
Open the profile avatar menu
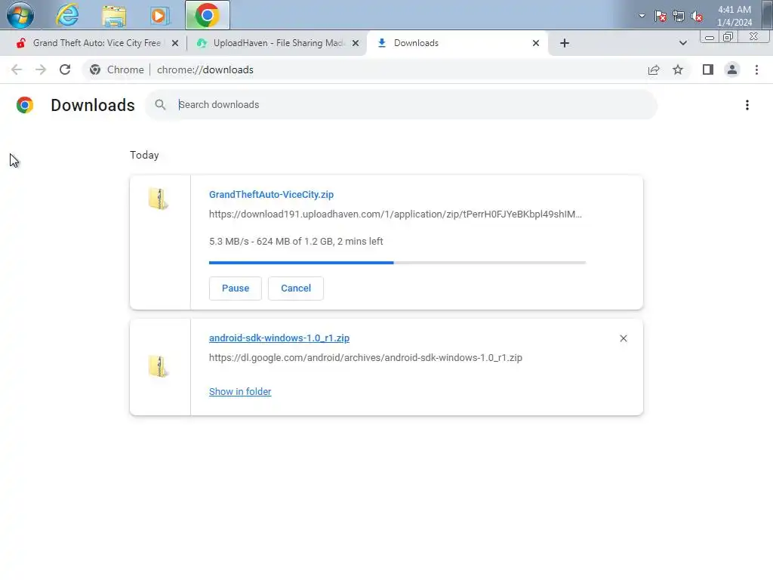[x=732, y=69]
